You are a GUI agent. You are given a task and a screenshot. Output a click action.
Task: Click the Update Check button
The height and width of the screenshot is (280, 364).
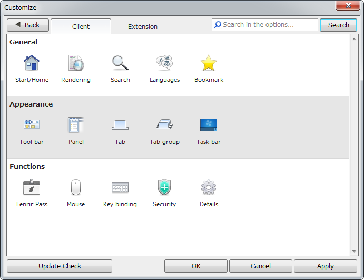click(x=60, y=266)
